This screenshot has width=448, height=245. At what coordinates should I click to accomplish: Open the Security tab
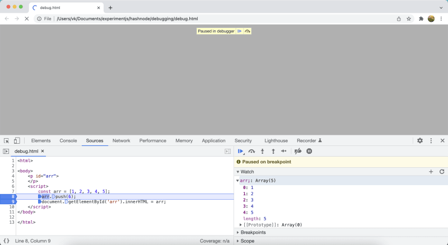tap(243, 140)
